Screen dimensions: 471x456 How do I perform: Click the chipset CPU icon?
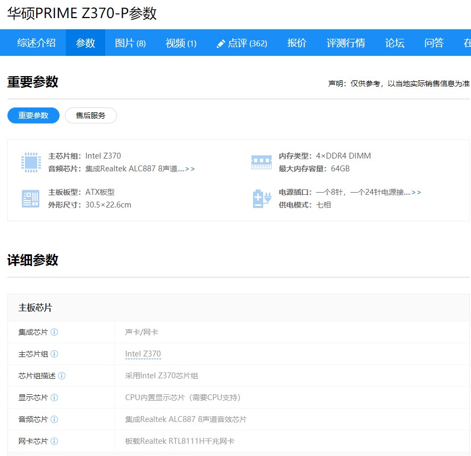pyautogui.click(x=31, y=162)
